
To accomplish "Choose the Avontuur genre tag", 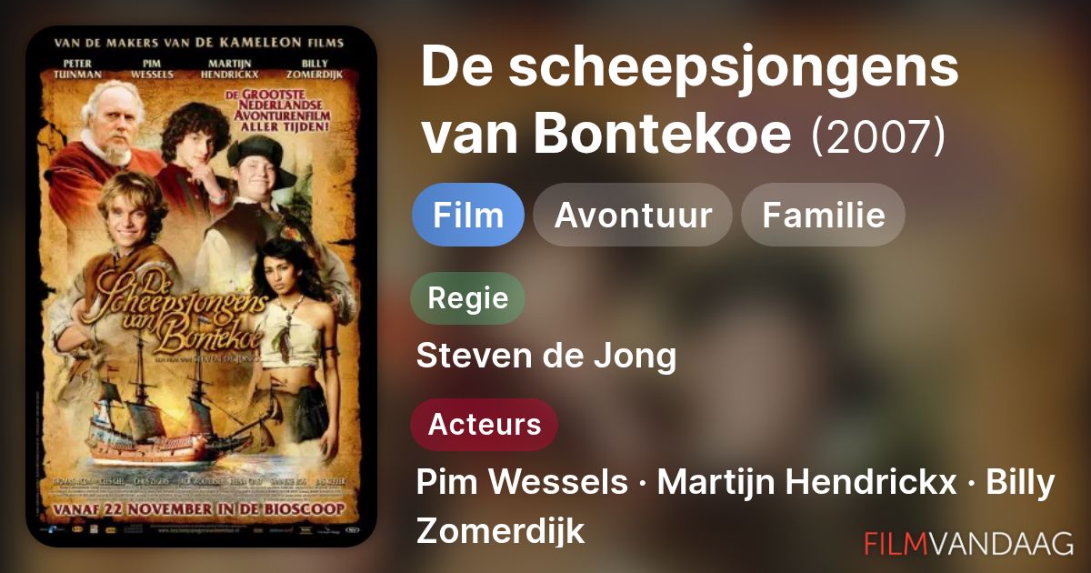I will click(x=633, y=215).
